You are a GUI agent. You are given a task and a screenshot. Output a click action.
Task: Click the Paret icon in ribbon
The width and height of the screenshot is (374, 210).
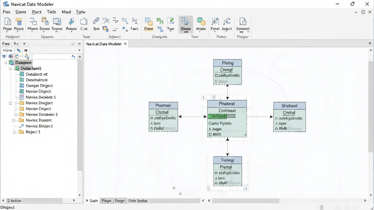[215, 22]
